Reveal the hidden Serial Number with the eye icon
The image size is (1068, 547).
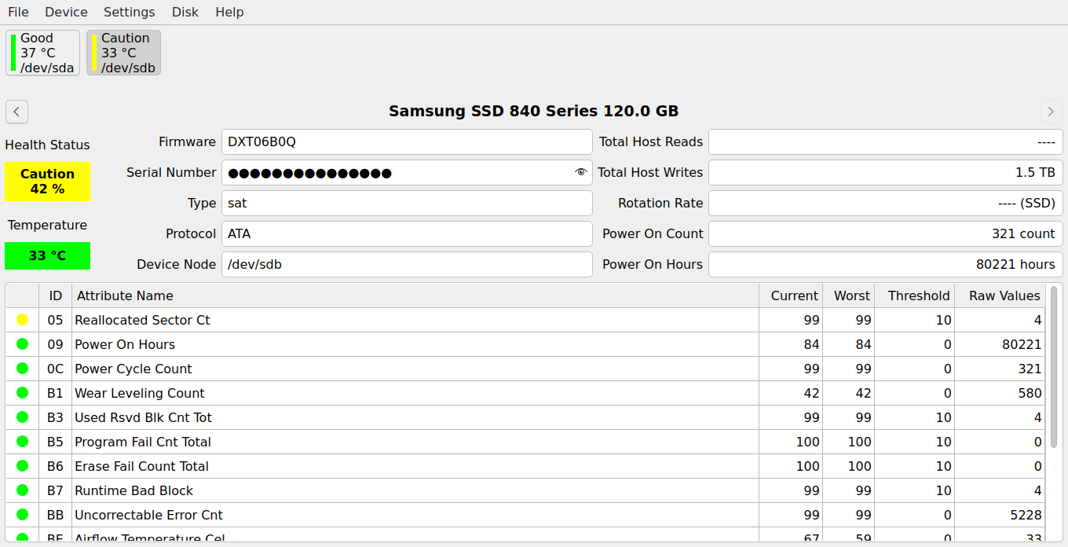[x=581, y=172]
